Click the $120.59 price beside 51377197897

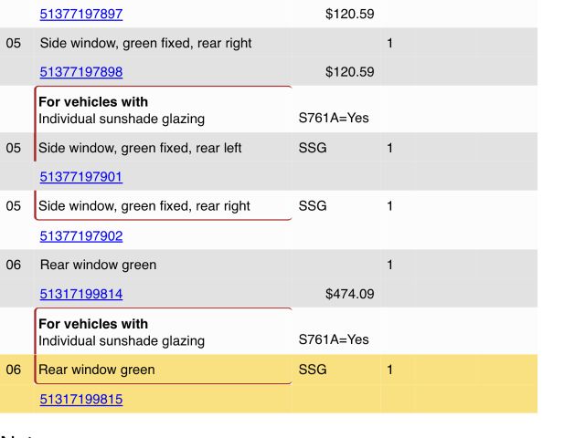349,14
